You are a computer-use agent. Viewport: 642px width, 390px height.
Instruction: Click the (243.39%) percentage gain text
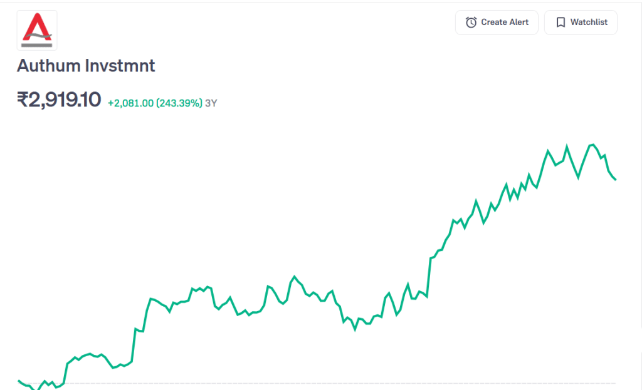pyautogui.click(x=179, y=103)
